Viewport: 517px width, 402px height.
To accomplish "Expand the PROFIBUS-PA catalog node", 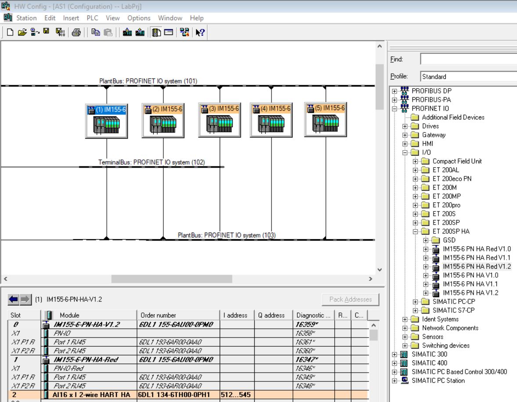I will [394, 100].
